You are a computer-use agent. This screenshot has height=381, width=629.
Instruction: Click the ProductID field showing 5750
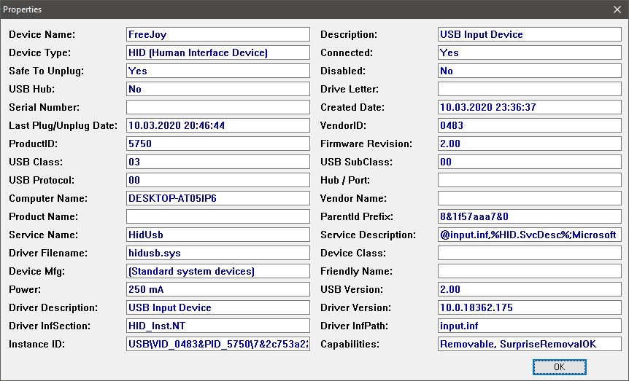coord(218,144)
